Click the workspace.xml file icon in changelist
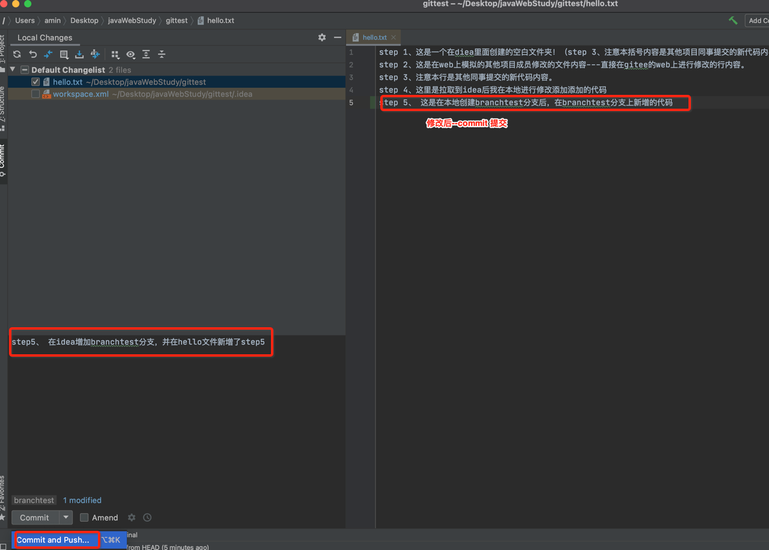 click(46, 94)
